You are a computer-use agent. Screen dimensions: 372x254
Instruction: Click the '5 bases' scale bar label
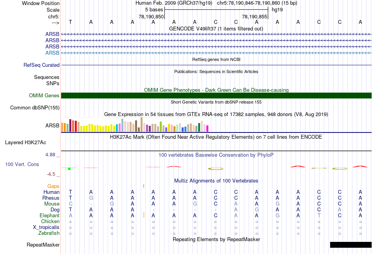click(154, 10)
